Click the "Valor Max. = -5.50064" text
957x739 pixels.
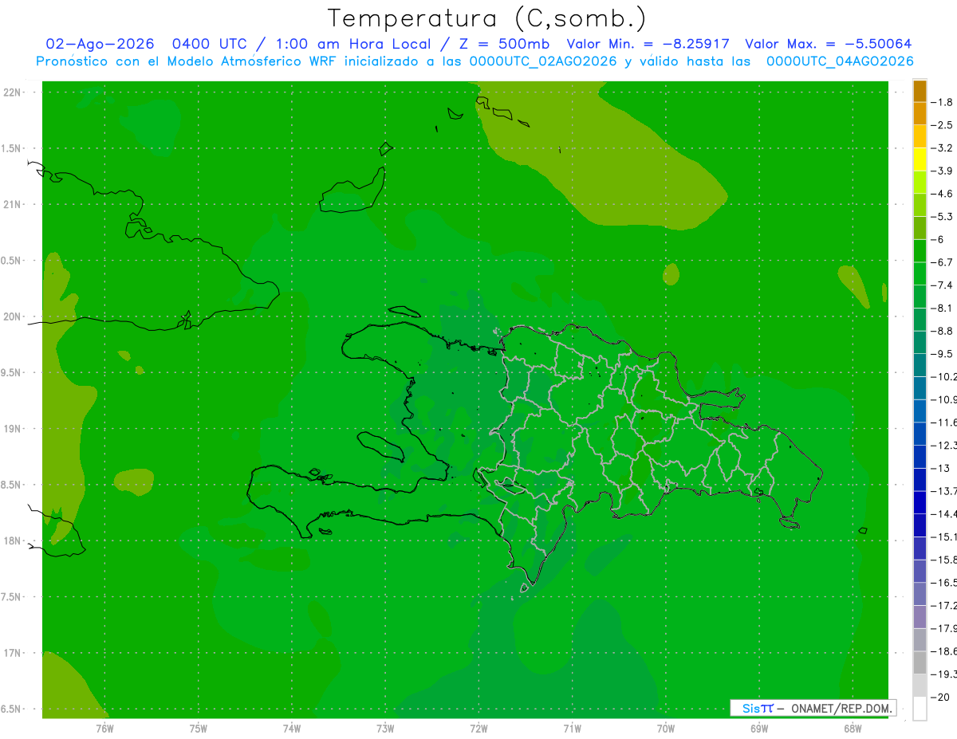828,44
